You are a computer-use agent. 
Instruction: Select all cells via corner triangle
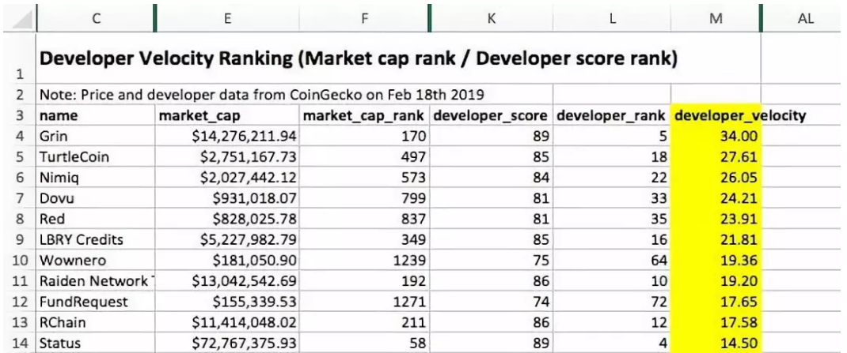(21, 18)
